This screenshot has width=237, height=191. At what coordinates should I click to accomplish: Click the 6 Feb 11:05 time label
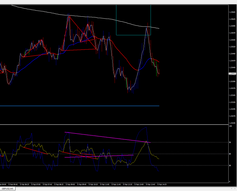pyautogui.click(x=105, y=185)
